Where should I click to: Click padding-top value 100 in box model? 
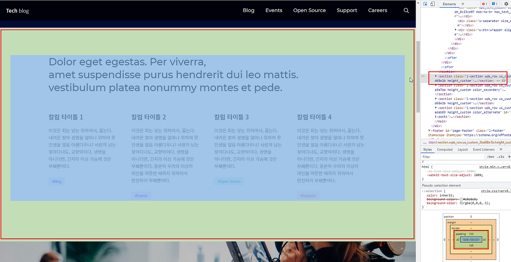coord(471,234)
